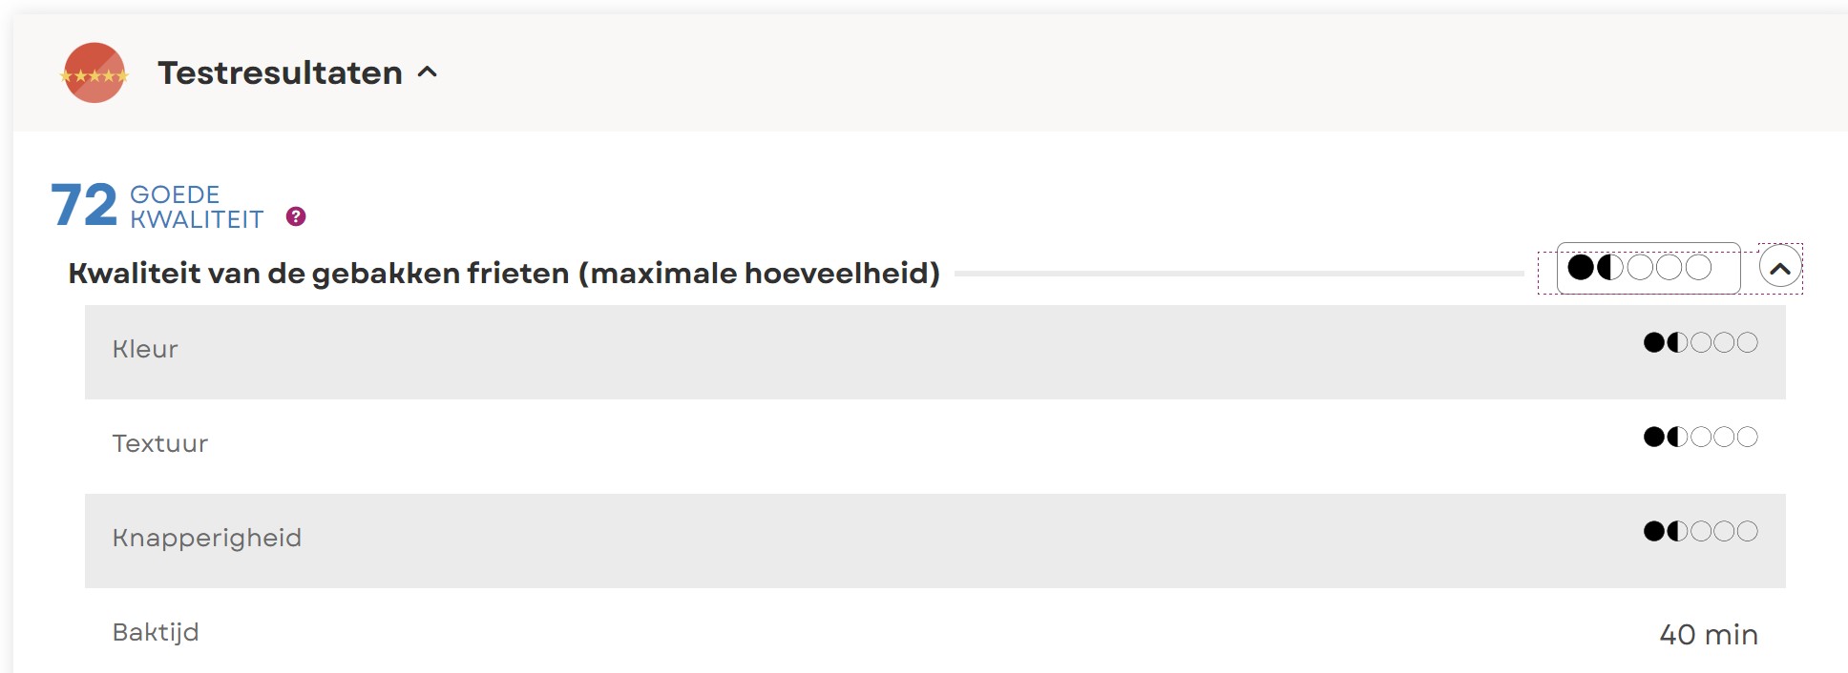Open the purple question mark help icon
The image size is (1848, 673).
coord(296,217)
